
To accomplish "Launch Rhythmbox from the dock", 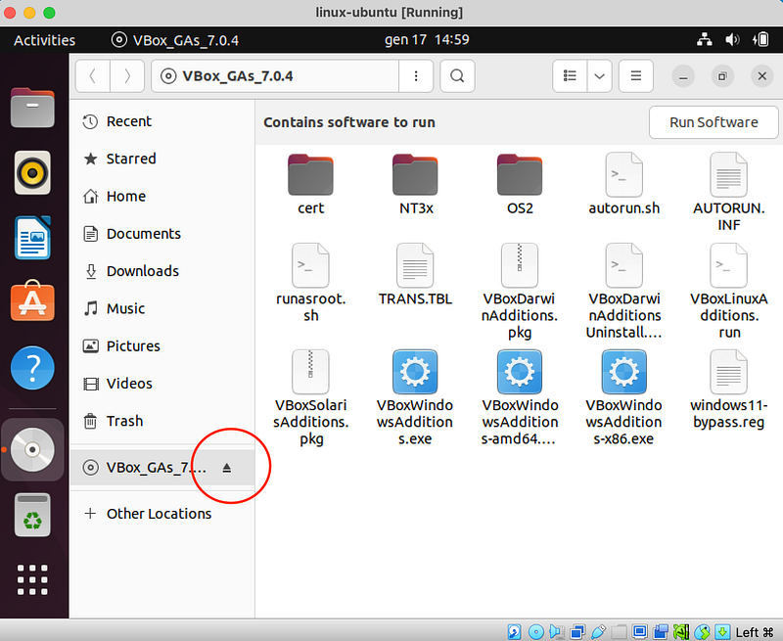I will [x=32, y=173].
